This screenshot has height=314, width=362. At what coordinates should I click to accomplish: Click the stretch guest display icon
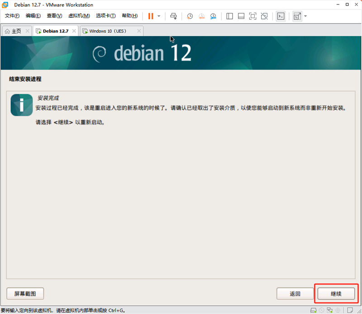coord(297,16)
